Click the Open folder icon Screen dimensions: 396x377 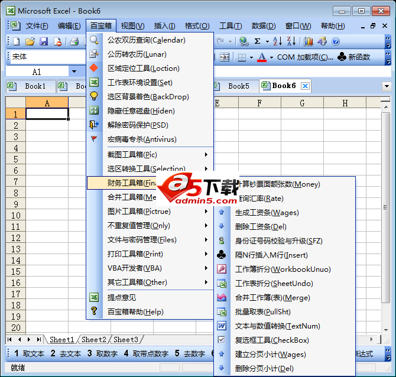coord(30,41)
